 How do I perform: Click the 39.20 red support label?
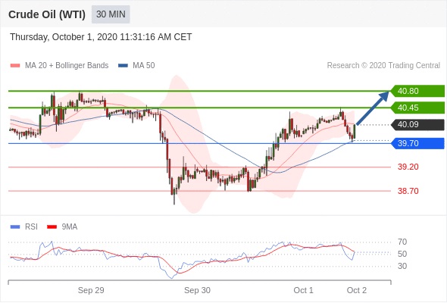click(408, 167)
